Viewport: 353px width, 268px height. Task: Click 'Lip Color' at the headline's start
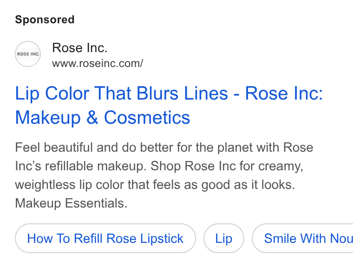52,94
